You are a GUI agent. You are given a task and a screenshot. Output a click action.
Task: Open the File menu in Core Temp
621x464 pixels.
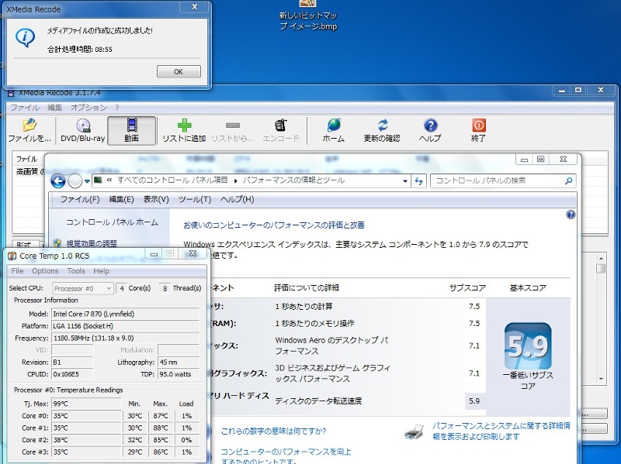[x=17, y=271]
